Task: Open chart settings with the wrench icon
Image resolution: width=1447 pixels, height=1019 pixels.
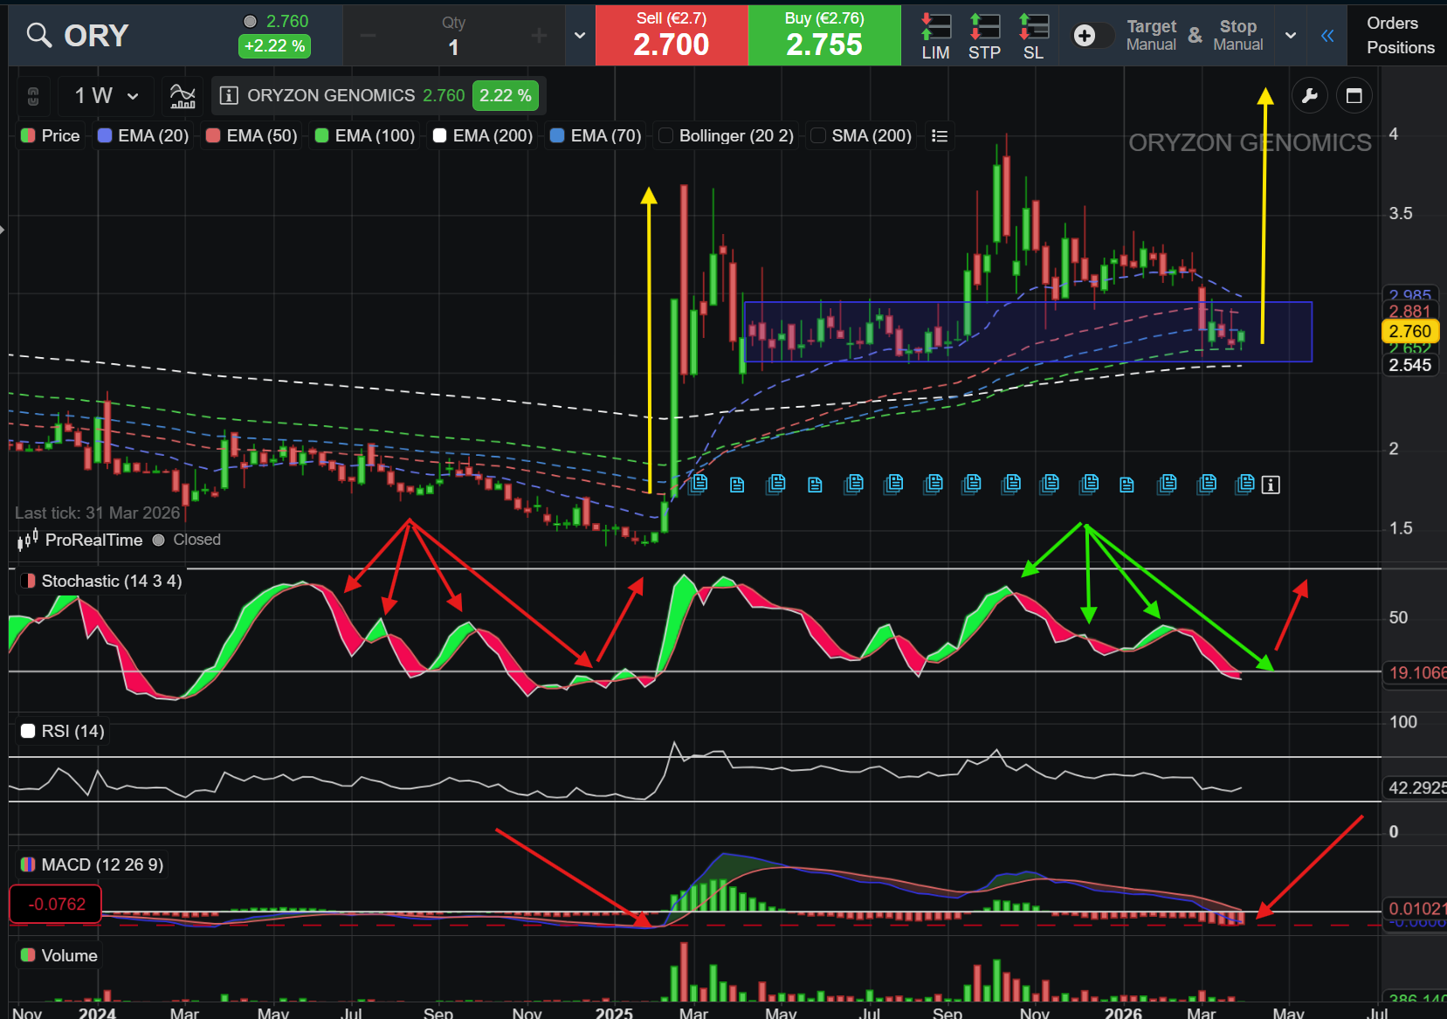Action: (1310, 95)
